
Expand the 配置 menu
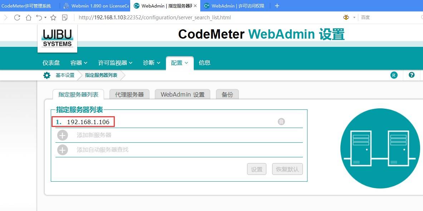(x=179, y=63)
